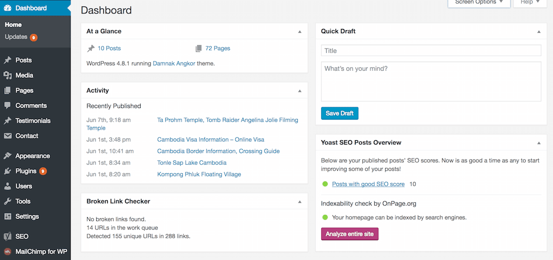553x260 pixels.
Task: Open the Screen Options dropdown
Action: click(479, 3)
